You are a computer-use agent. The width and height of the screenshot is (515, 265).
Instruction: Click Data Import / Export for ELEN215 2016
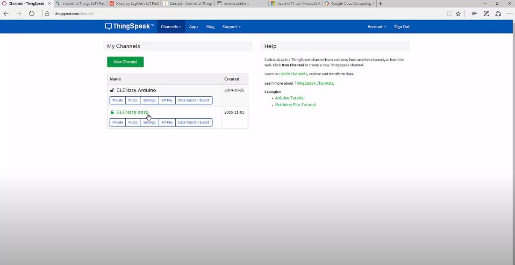pos(194,122)
